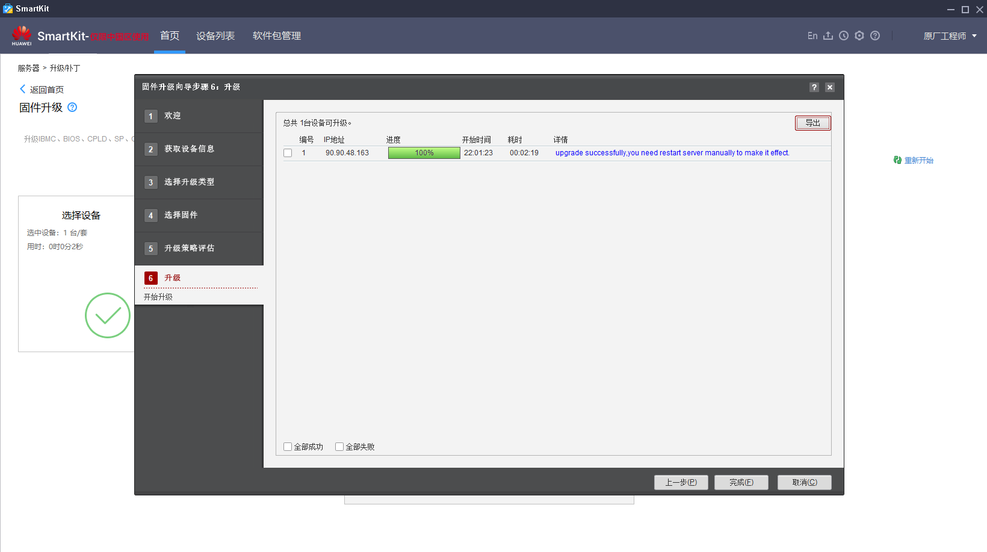Screen dimensions: 987x552
Task: Click the 取消(C) cancel button
Action: point(805,482)
